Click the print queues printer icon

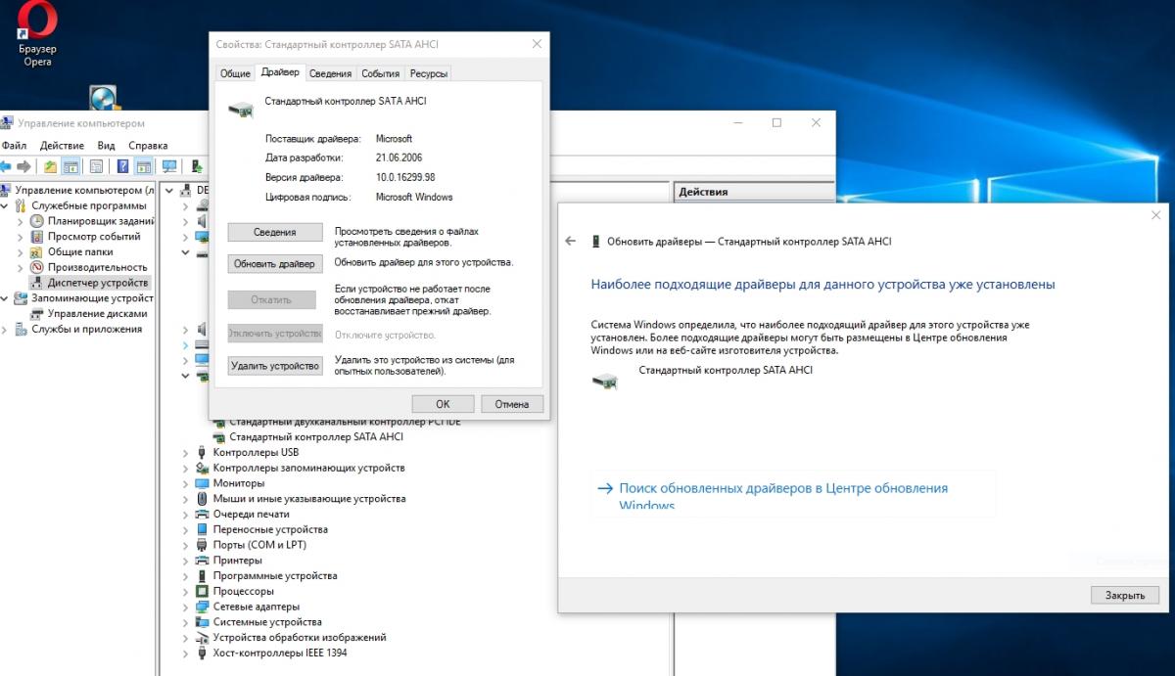(x=203, y=514)
